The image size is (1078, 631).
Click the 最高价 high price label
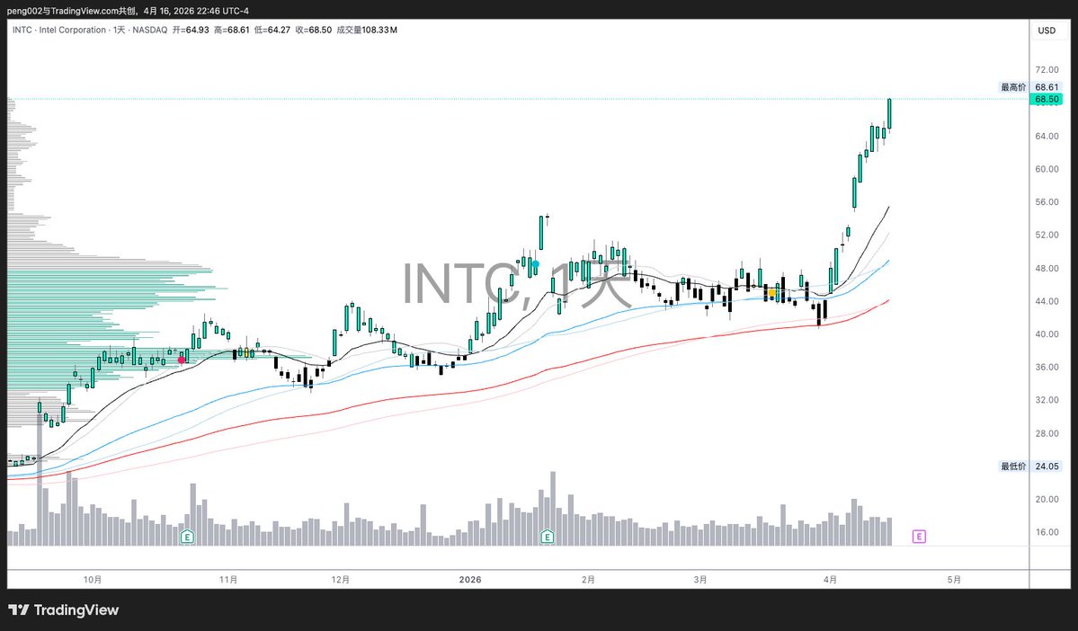pyautogui.click(x=1012, y=87)
